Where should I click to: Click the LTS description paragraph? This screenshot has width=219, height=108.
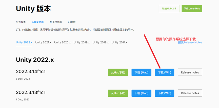tap(75, 30)
